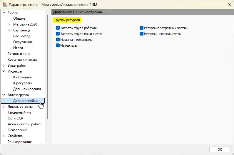Viewport: 234px width, 155px height.
Task: Collapse the Индексы tree node
Action: tap(4, 71)
